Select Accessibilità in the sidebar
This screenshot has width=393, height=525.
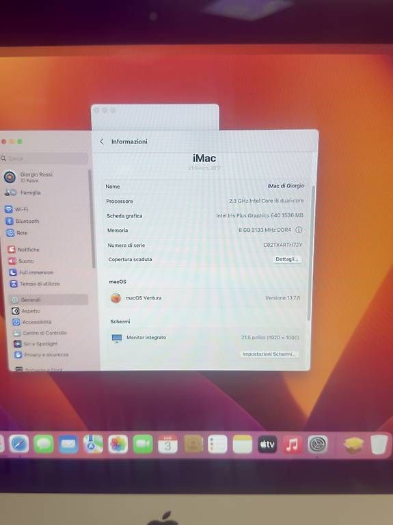point(32,322)
